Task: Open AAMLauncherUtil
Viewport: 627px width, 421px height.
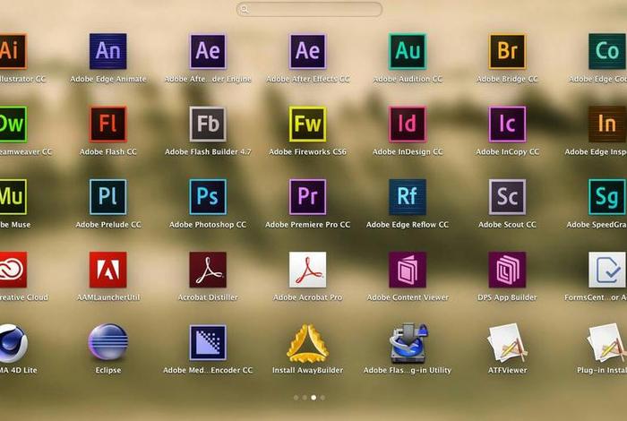Action: pyautogui.click(x=108, y=270)
